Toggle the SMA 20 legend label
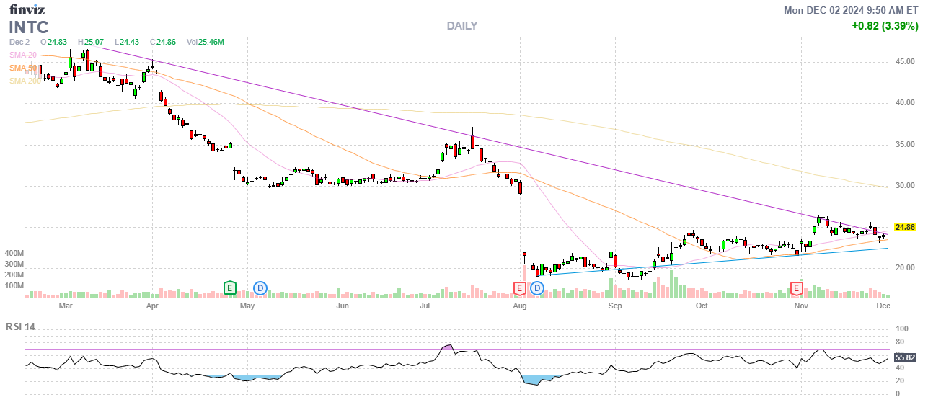 [23, 55]
